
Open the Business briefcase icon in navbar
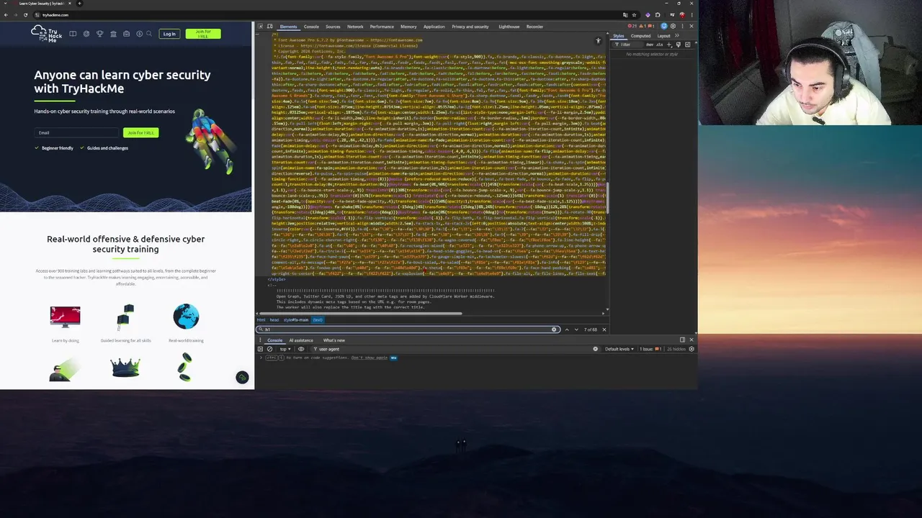click(x=126, y=33)
